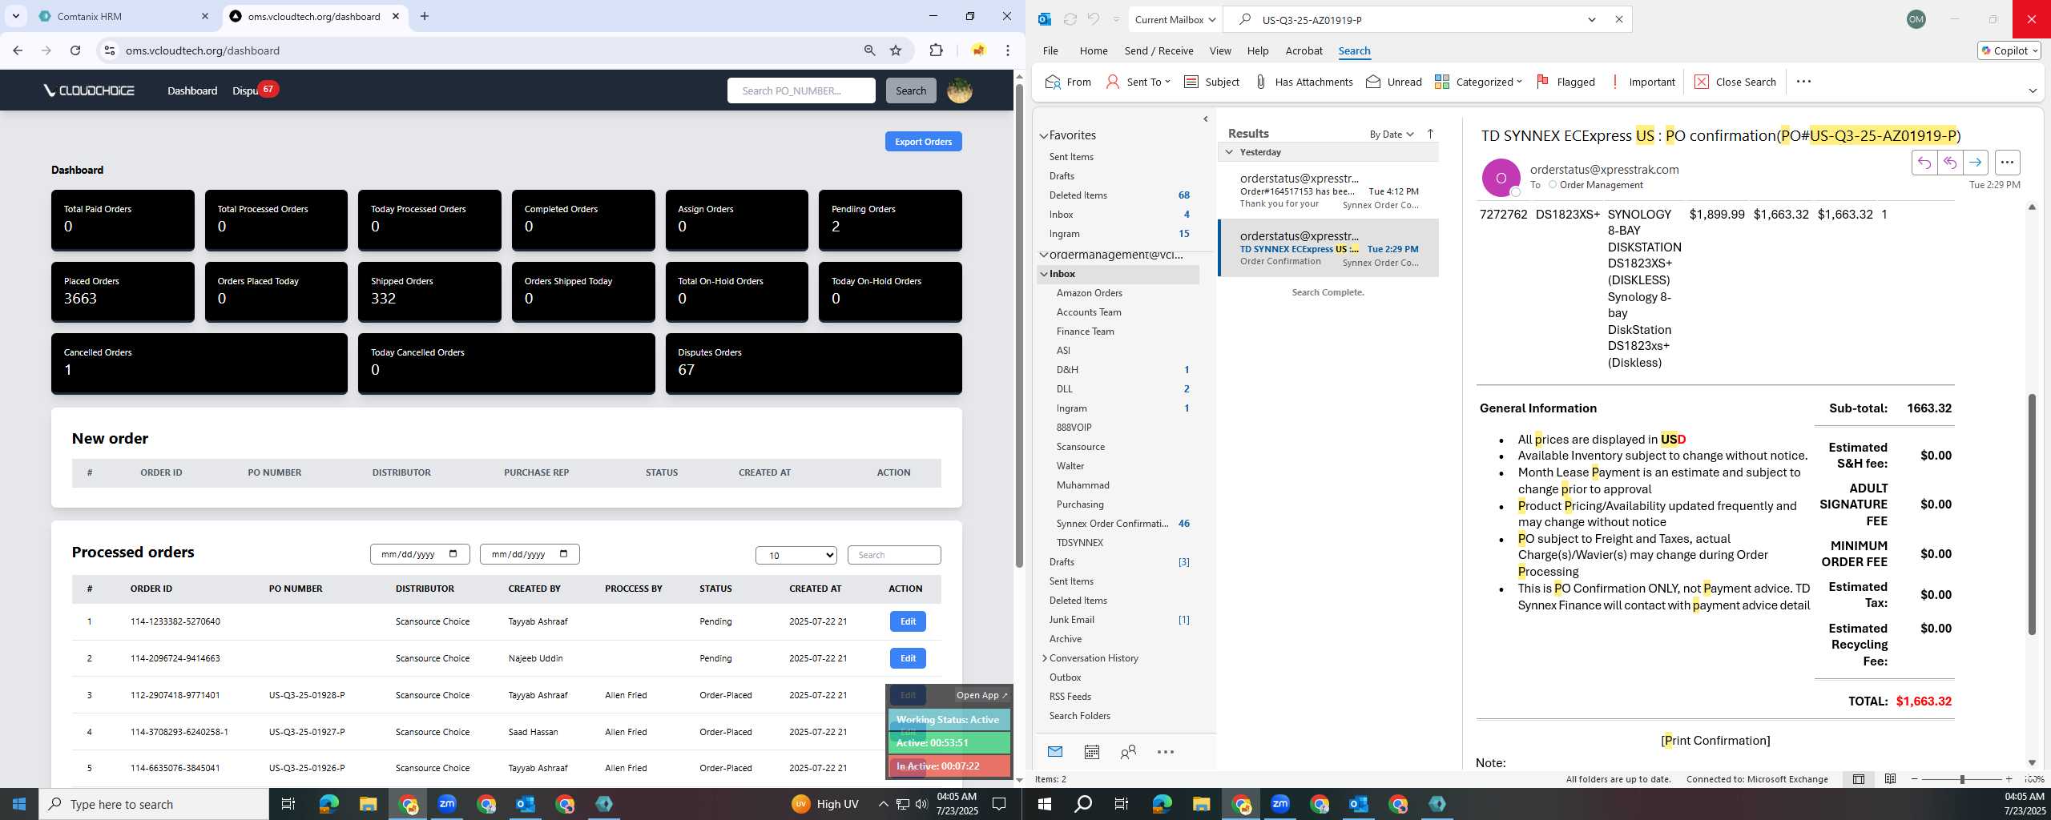Clear the Outlook search box with X
Viewport: 2051px width, 820px height.
[x=1618, y=19]
